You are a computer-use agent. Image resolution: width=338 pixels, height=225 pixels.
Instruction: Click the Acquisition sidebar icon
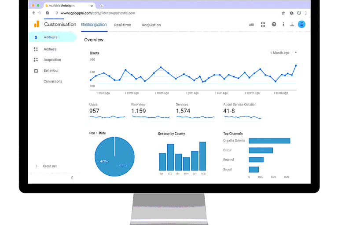click(x=36, y=60)
